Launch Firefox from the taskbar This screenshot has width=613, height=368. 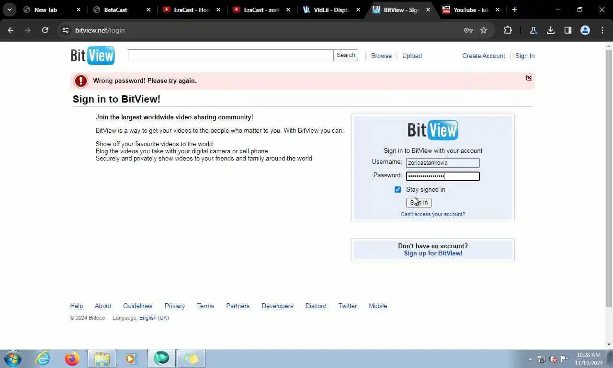pos(72,358)
